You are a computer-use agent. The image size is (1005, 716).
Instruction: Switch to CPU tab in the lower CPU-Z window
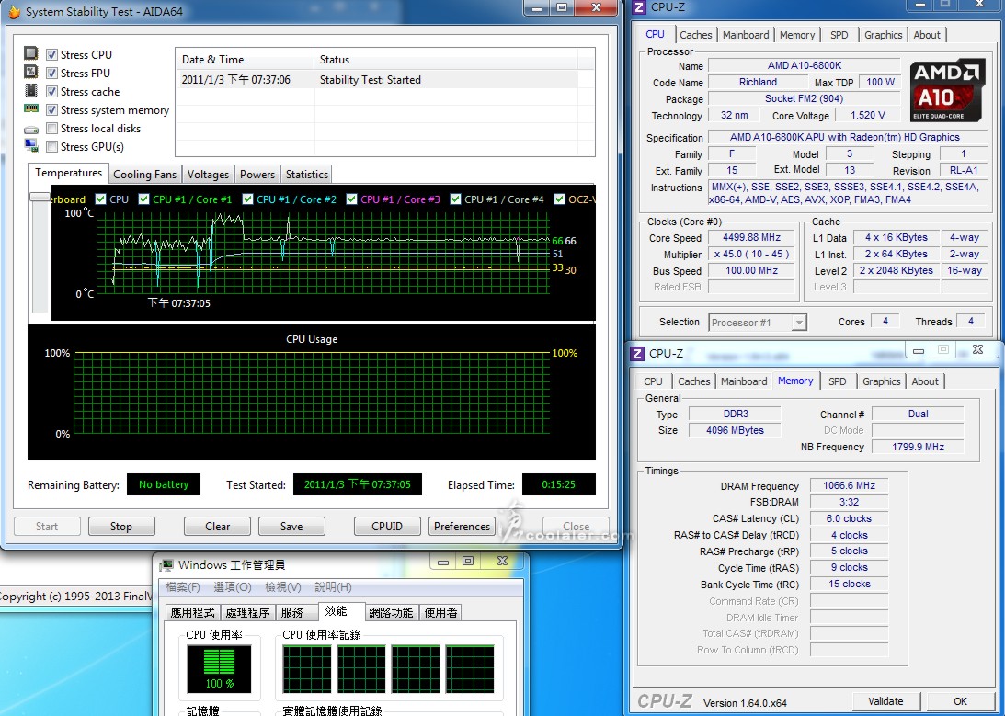[x=653, y=381]
